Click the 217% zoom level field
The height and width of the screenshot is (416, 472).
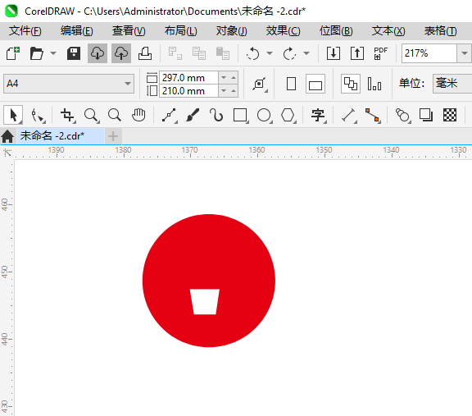pyautogui.click(x=429, y=53)
